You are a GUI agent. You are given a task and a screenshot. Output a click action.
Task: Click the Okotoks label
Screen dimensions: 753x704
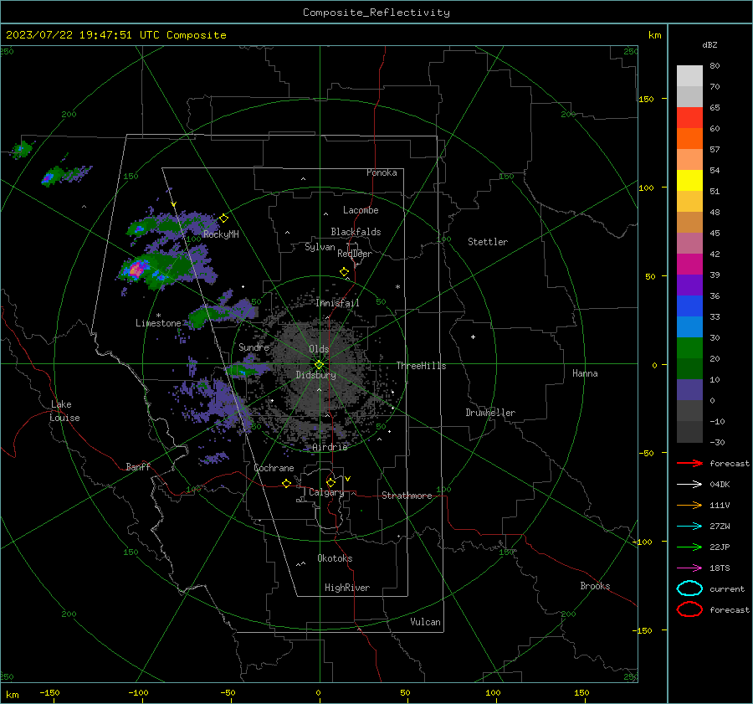click(335, 558)
